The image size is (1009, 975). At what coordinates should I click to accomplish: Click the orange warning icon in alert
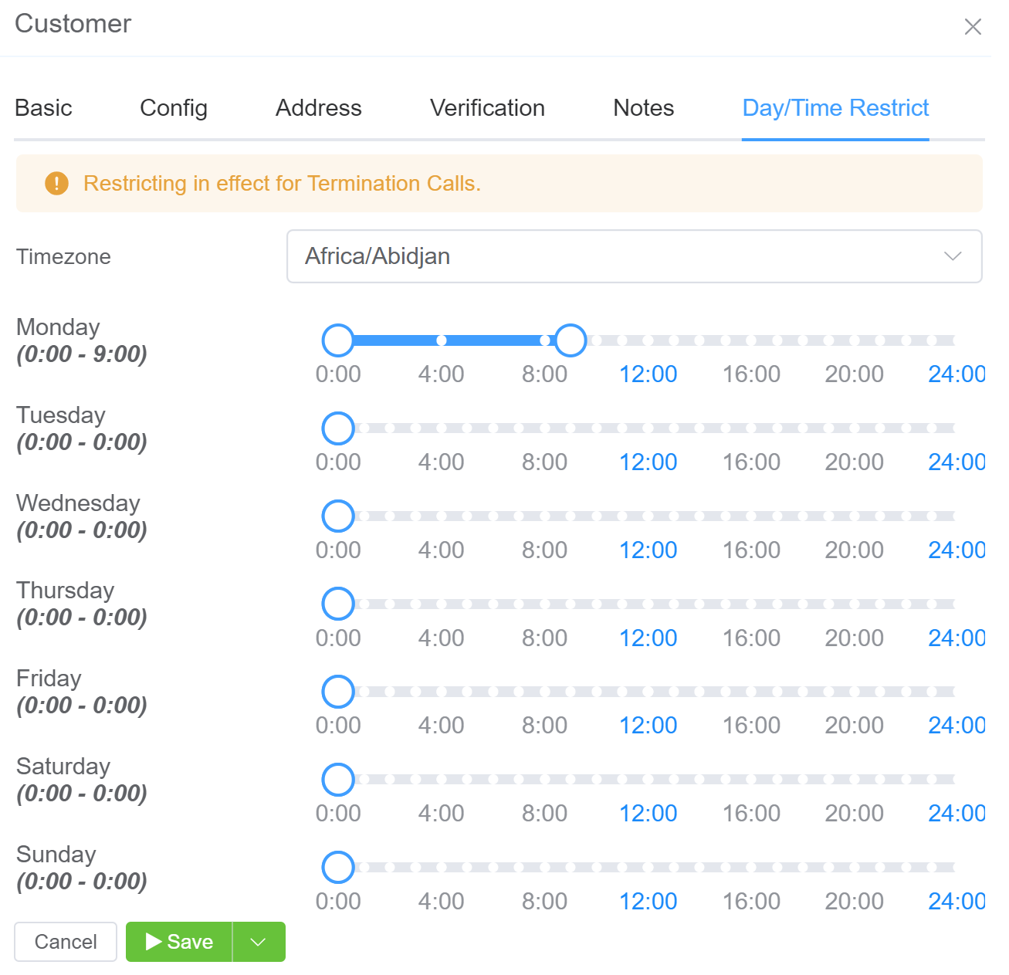(56, 184)
